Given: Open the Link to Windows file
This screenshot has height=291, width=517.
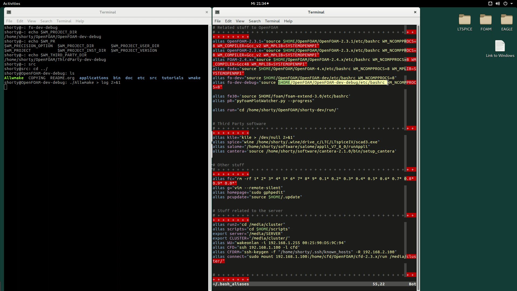Looking at the screenshot, I should pyautogui.click(x=500, y=49).
